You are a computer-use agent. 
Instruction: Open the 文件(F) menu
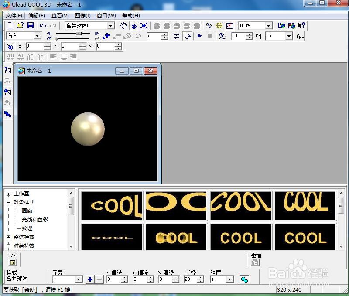14,16
